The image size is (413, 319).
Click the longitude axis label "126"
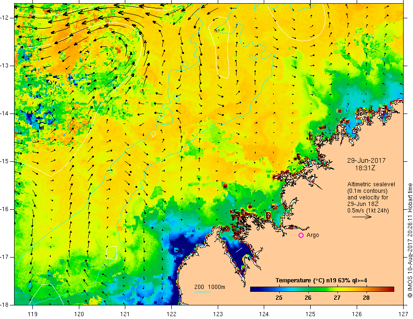(357, 314)
